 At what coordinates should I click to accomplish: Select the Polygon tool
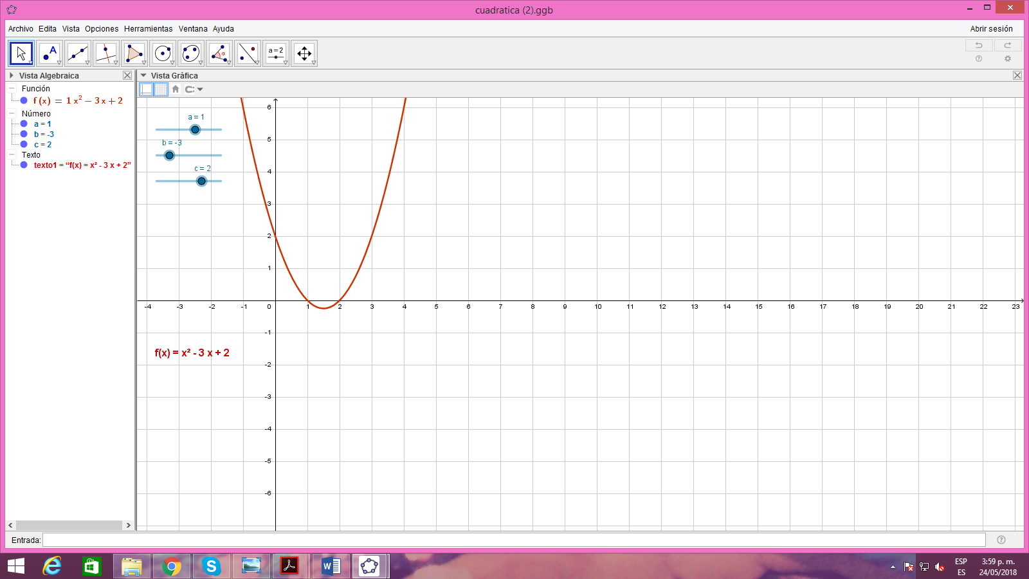pos(134,53)
